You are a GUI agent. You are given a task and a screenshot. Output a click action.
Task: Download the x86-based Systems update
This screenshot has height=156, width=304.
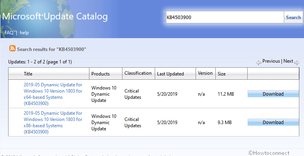point(273,122)
